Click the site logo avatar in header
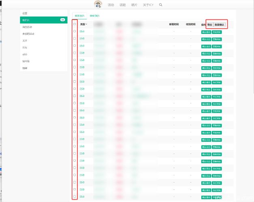 click(98, 4)
